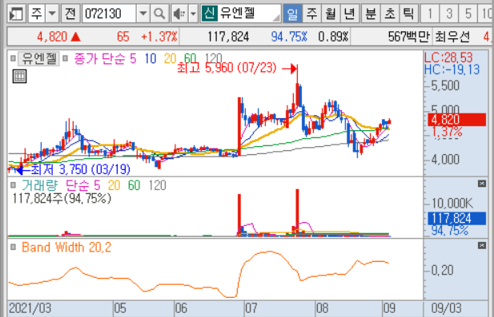Click the current price 4,820 value

(x=52, y=37)
